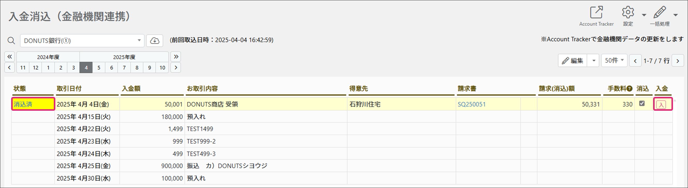Jump back with double left chevron
The image size is (688, 188).
(9, 57)
